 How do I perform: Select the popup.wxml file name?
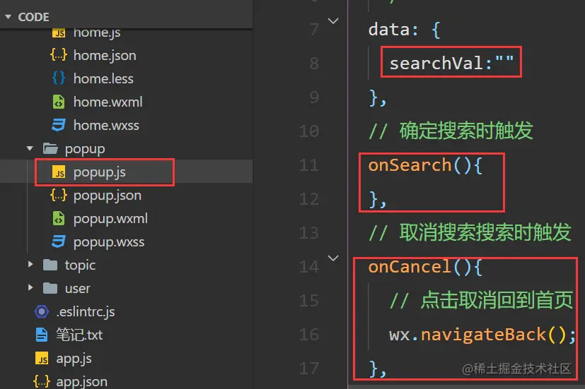point(110,220)
